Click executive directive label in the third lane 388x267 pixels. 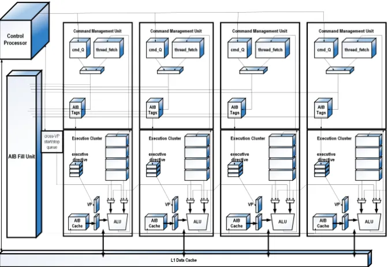[240, 157]
